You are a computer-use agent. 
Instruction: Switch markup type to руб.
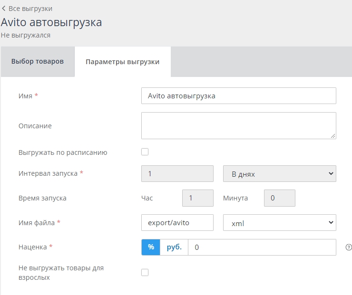coord(174,247)
